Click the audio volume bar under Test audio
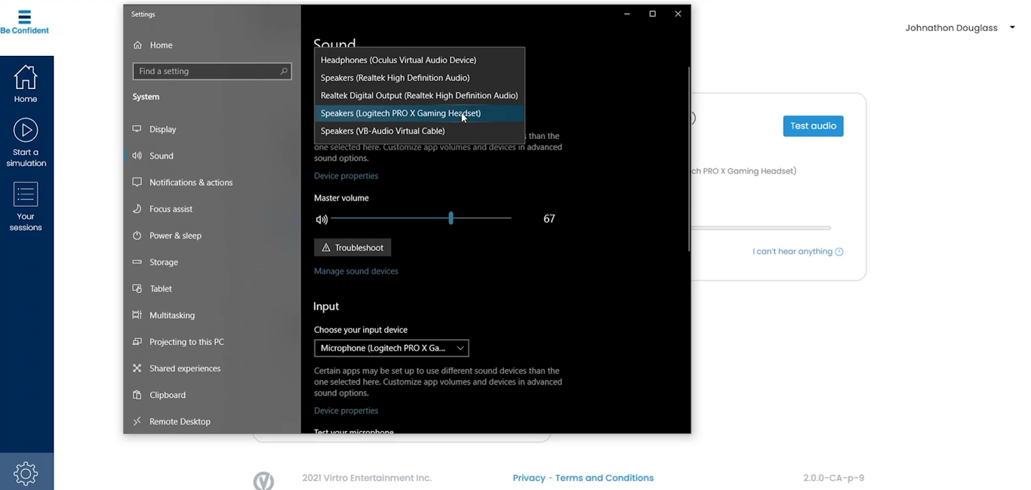The height and width of the screenshot is (490, 1031). 761,227
